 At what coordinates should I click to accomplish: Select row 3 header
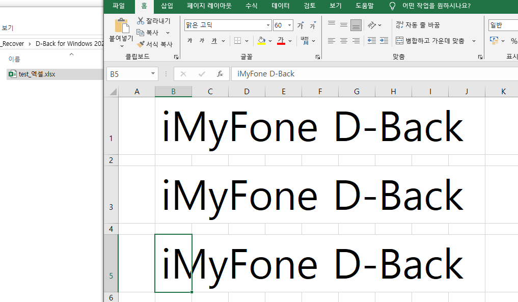[111, 194]
